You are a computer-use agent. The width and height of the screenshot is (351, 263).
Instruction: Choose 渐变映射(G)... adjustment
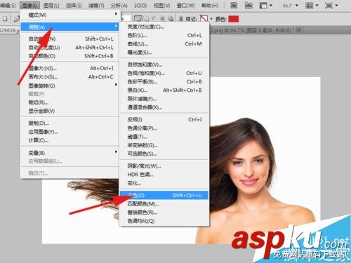tap(164, 145)
